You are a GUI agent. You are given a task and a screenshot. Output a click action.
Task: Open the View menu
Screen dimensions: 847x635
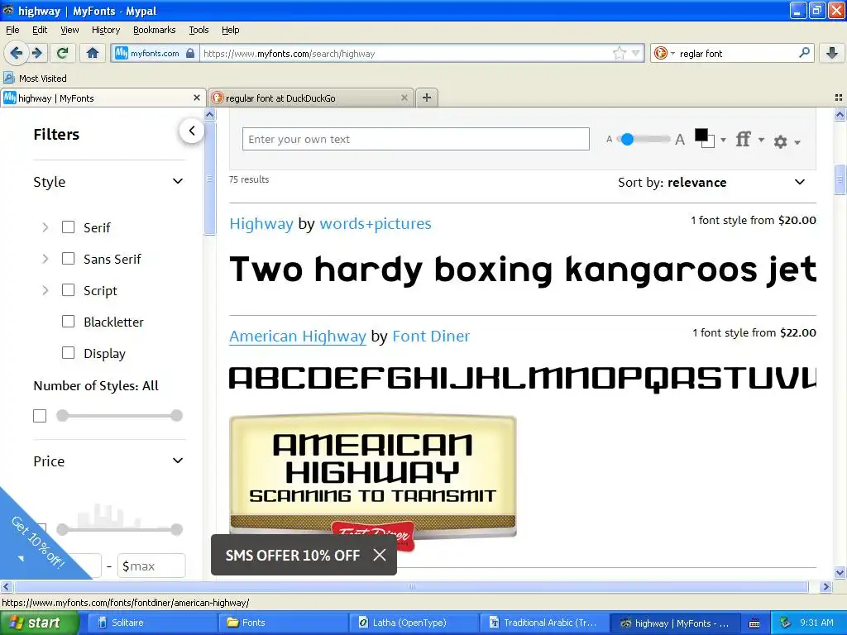[x=69, y=30]
